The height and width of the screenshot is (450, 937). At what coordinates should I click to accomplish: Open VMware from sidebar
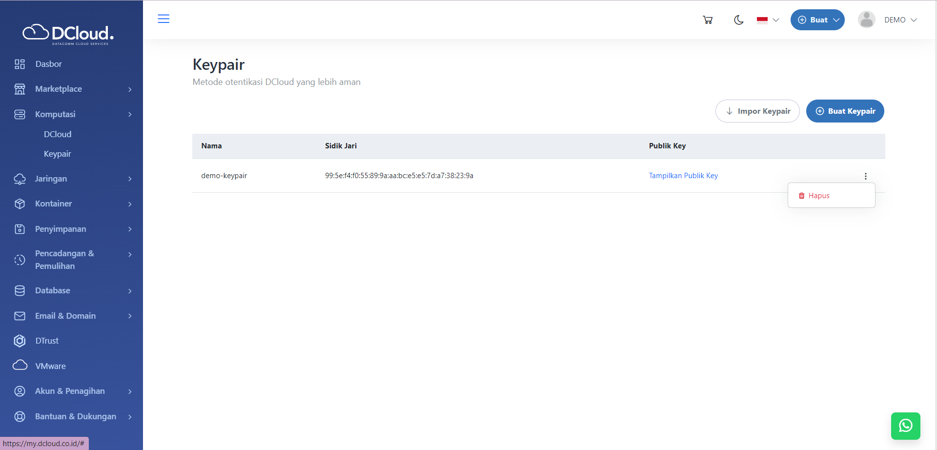(x=50, y=366)
